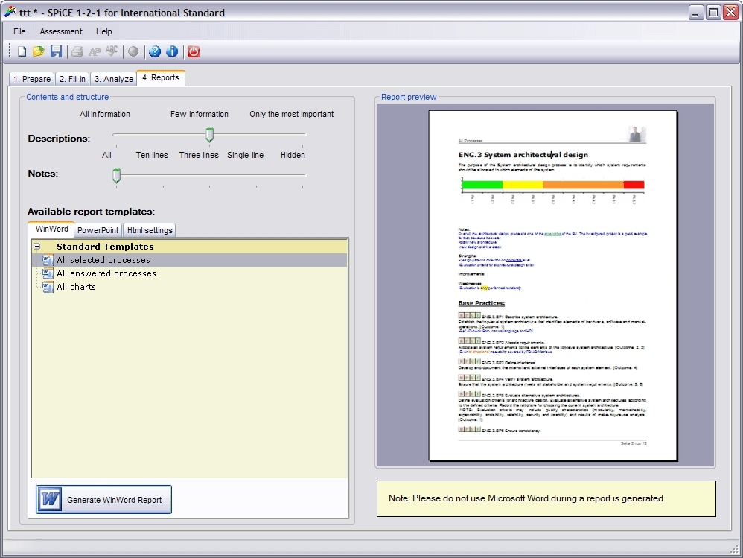The width and height of the screenshot is (743, 558).
Task: Select the All charts template
Action: point(76,287)
